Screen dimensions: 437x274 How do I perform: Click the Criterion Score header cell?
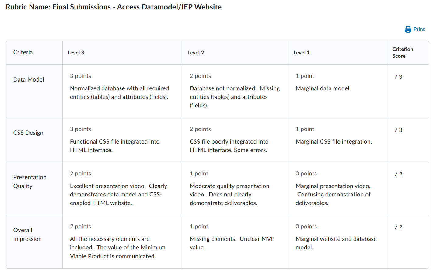(403, 52)
